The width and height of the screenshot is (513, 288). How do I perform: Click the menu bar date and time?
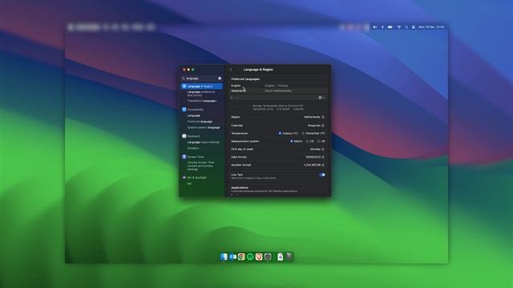[431, 27]
